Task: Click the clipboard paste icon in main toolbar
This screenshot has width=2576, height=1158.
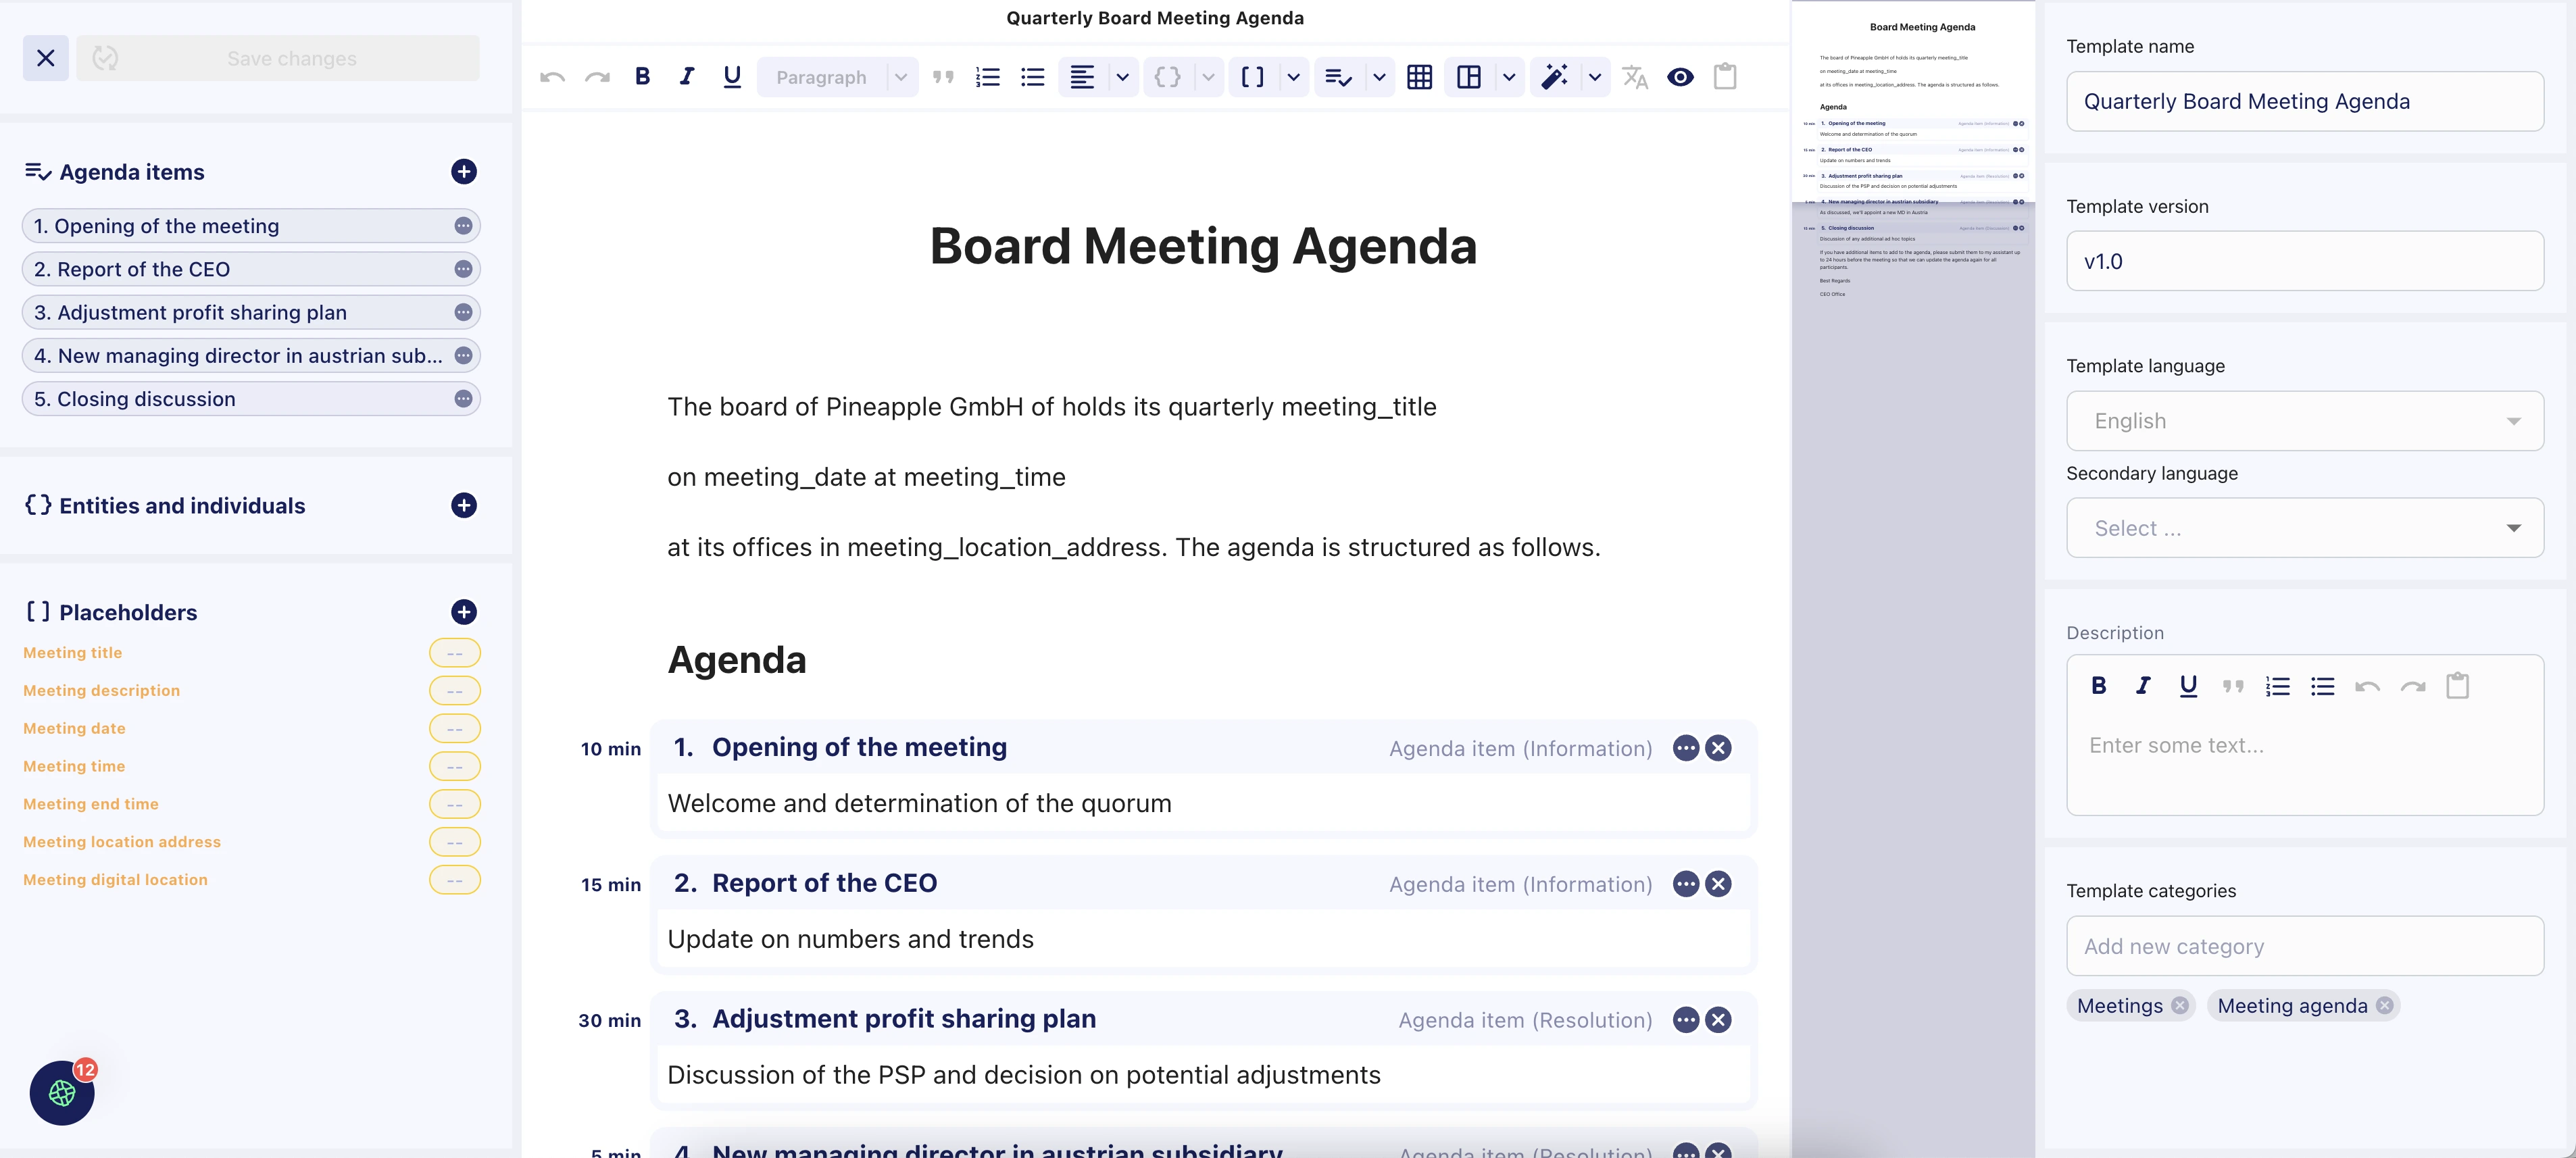Action: [x=1725, y=77]
